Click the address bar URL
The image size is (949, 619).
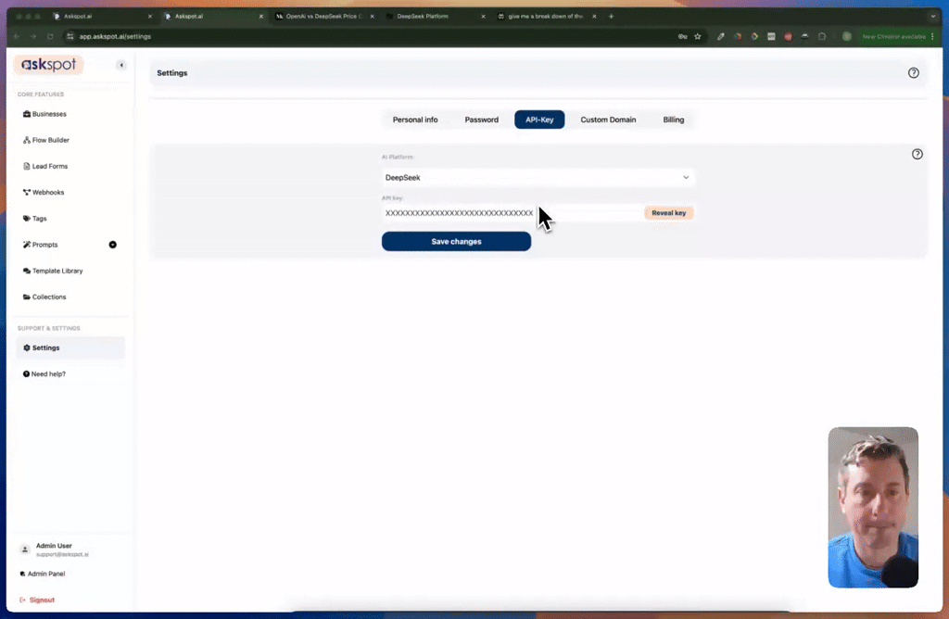pyautogui.click(x=115, y=36)
